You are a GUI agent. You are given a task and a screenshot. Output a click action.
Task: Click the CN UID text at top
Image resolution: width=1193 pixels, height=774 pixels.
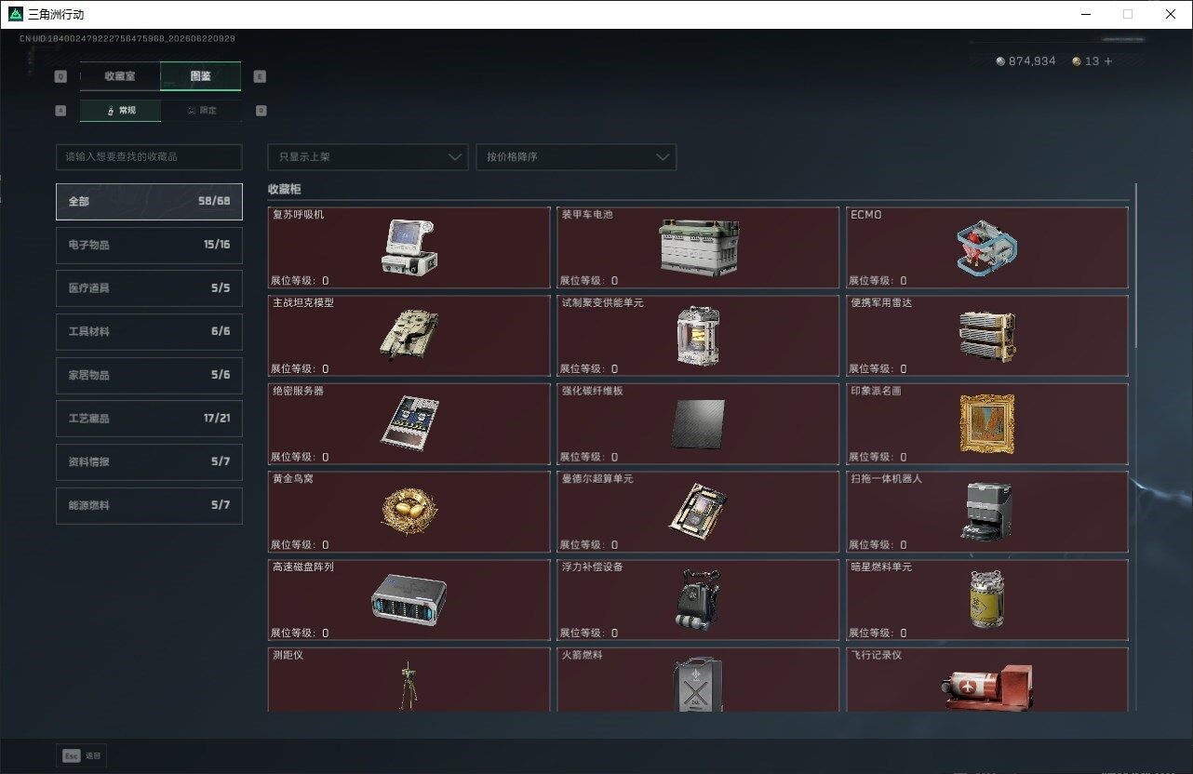coord(127,39)
